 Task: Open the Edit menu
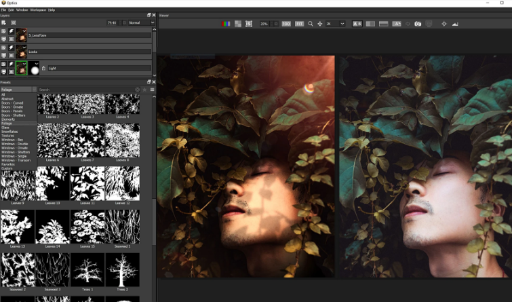tap(11, 10)
